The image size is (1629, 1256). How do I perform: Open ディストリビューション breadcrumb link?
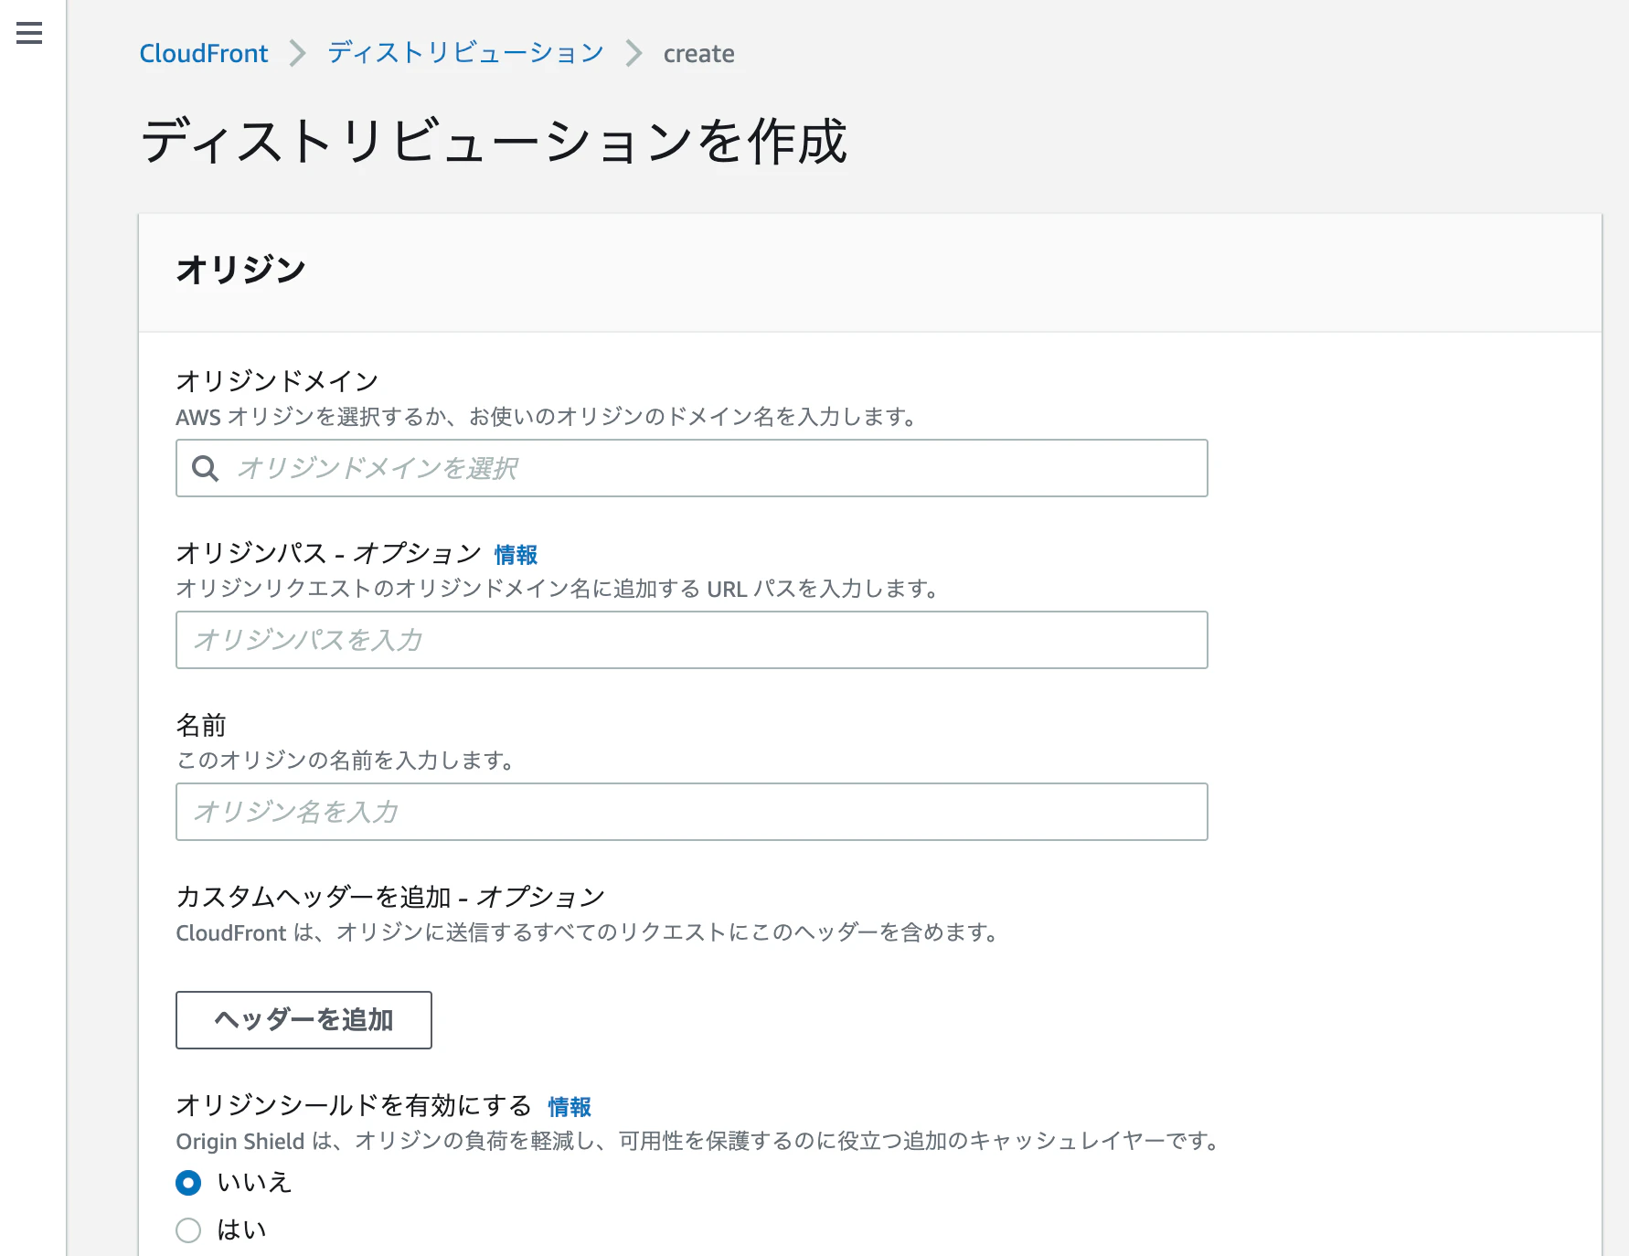(x=465, y=53)
